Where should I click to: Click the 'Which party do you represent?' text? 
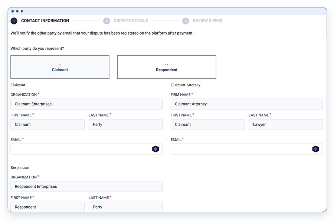pos(37,48)
